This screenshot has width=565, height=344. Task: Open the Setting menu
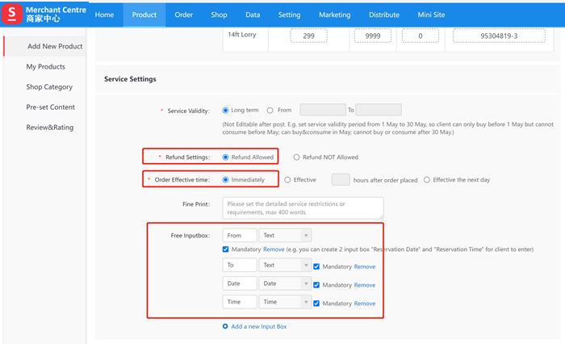[x=289, y=15]
